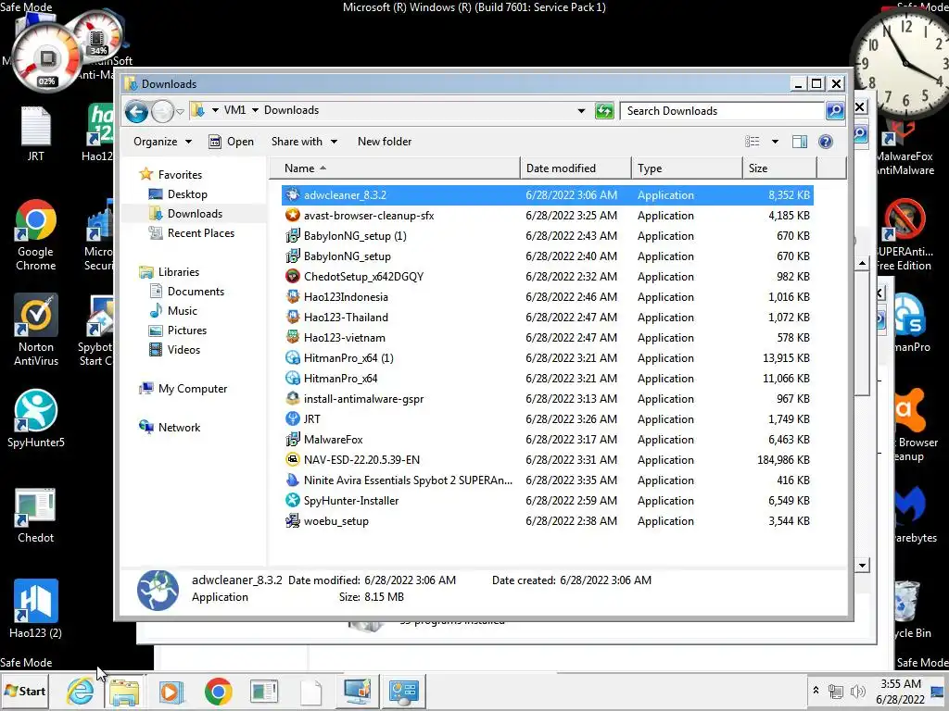Click the Forward navigation arrow
This screenshot has width=949, height=711.
pyautogui.click(x=162, y=111)
